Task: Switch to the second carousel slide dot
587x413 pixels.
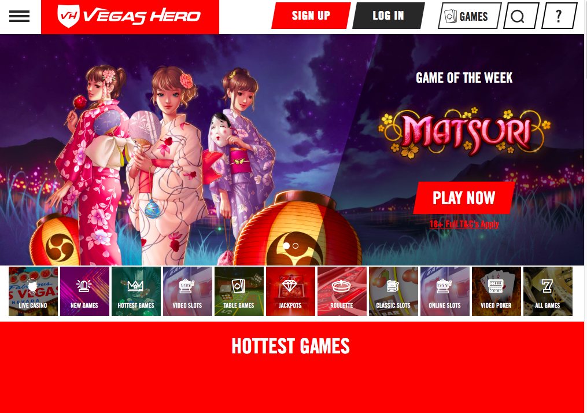Action: [x=296, y=246]
